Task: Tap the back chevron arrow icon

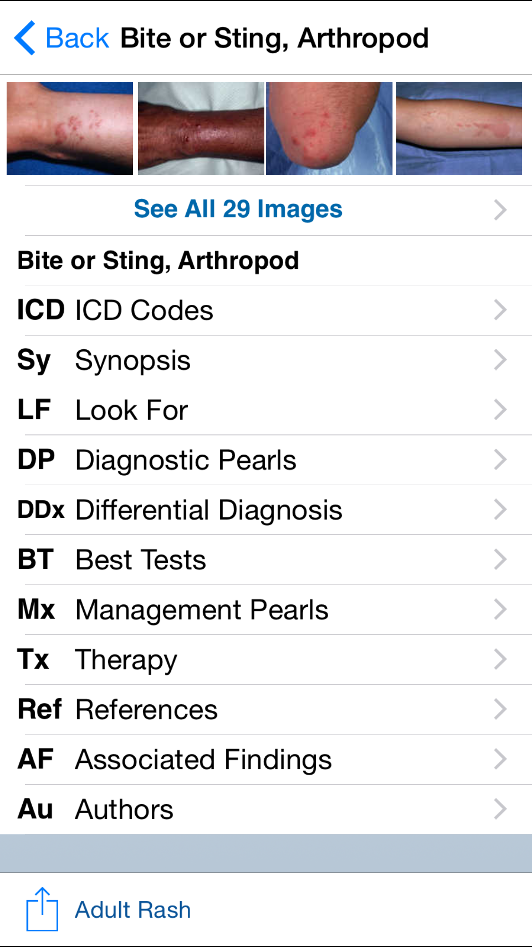Action: click(x=25, y=38)
